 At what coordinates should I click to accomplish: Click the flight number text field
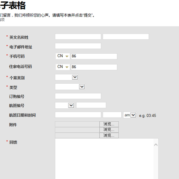point(91,105)
